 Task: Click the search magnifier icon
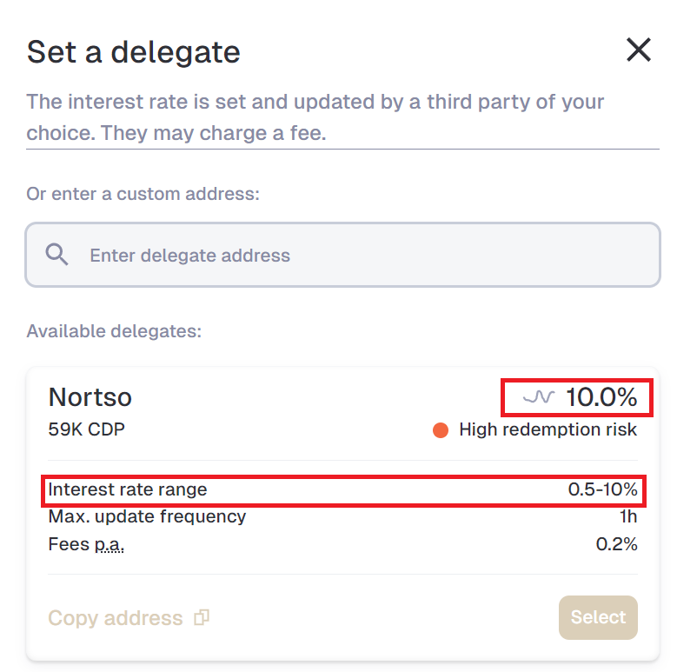[56, 255]
